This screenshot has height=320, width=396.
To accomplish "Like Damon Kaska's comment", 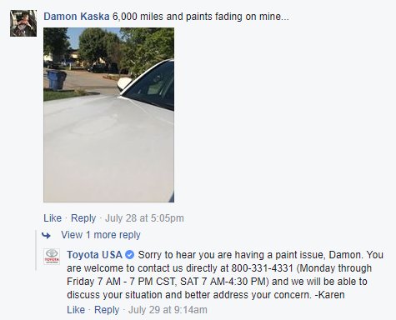I will click(x=53, y=218).
